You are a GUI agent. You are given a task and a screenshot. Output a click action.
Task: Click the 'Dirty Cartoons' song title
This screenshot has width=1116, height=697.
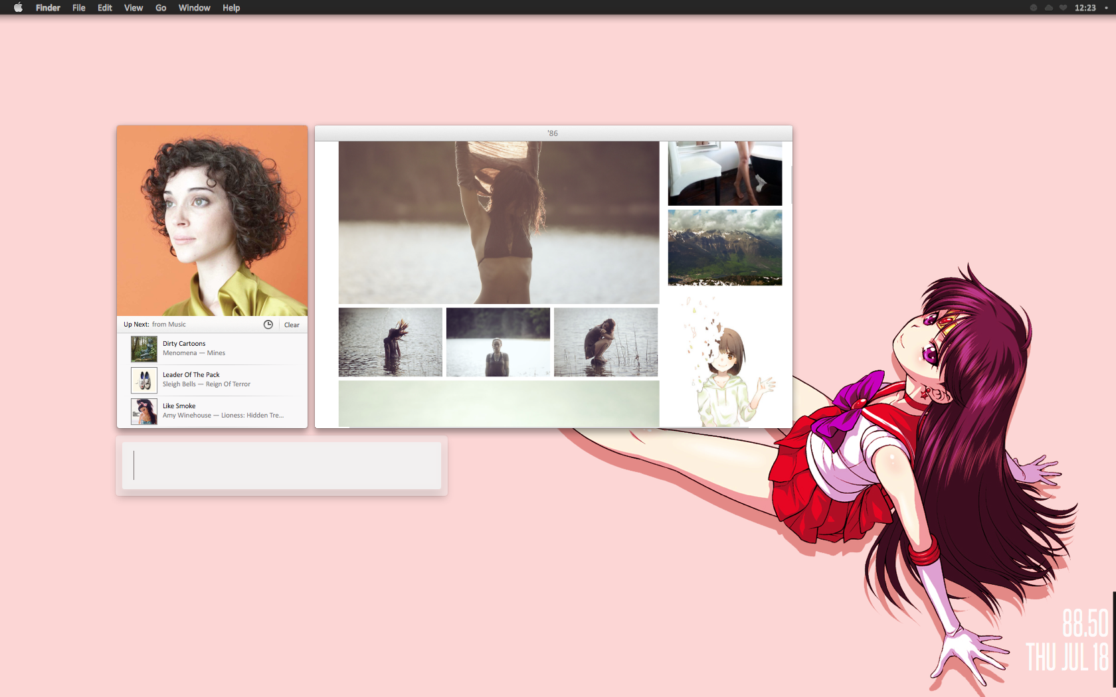pos(184,344)
